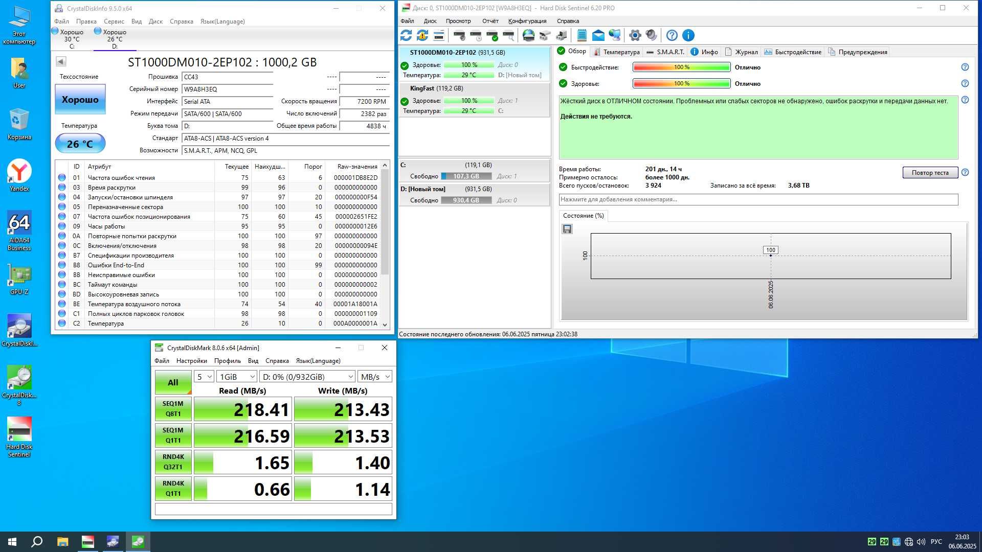Open Сервис menu in CrystalDiskInfo
Viewport: 982px width, 552px height.
pos(114,21)
